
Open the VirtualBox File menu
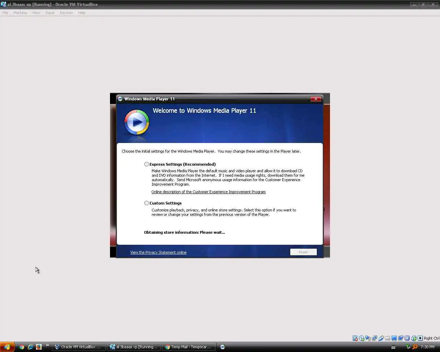coord(5,13)
